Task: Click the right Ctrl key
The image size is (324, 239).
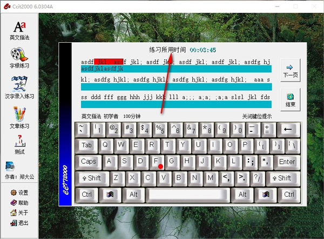Action: 289,195
